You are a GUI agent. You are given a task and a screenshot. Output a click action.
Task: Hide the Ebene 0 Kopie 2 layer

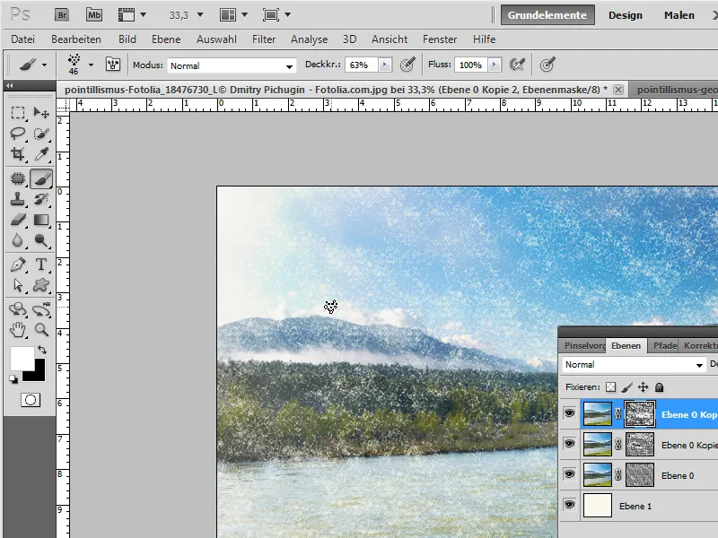pos(569,413)
